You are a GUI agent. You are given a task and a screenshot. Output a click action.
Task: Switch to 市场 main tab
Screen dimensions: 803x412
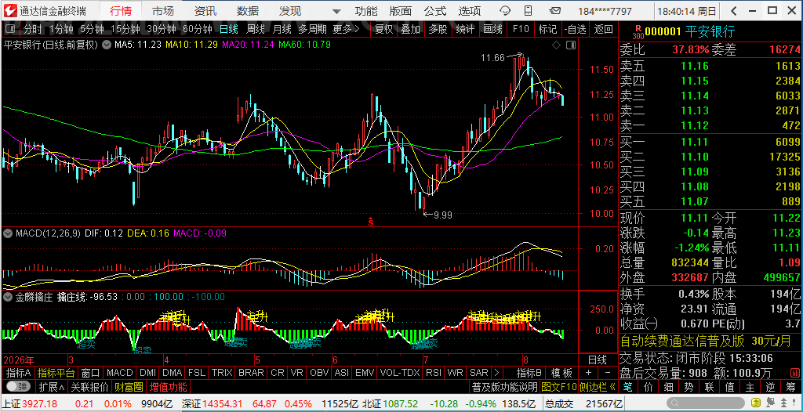click(x=163, y=11)
